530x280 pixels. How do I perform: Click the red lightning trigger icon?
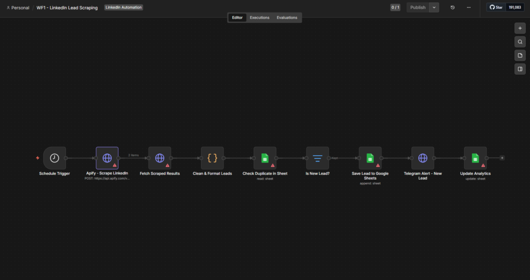point(37,158)
